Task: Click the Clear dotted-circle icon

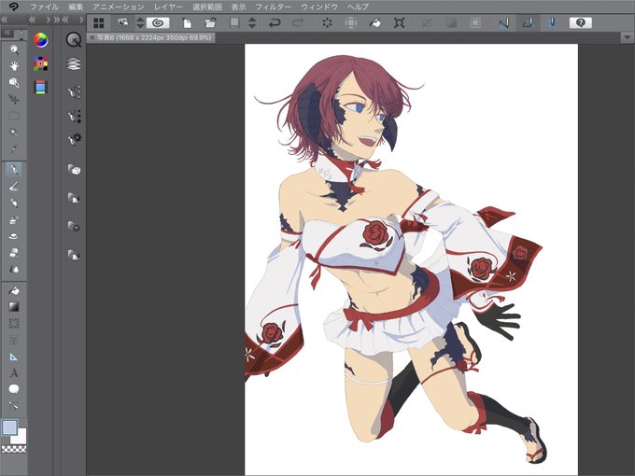Action: point(327,23)
